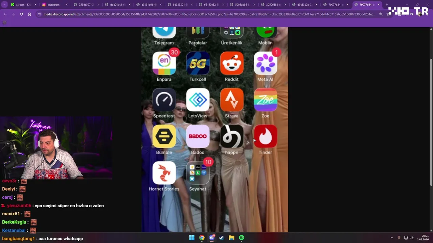This screenshot has height=243, width=433.
Task: Click chat username "BerkeKsglu"
Action: 14,222
